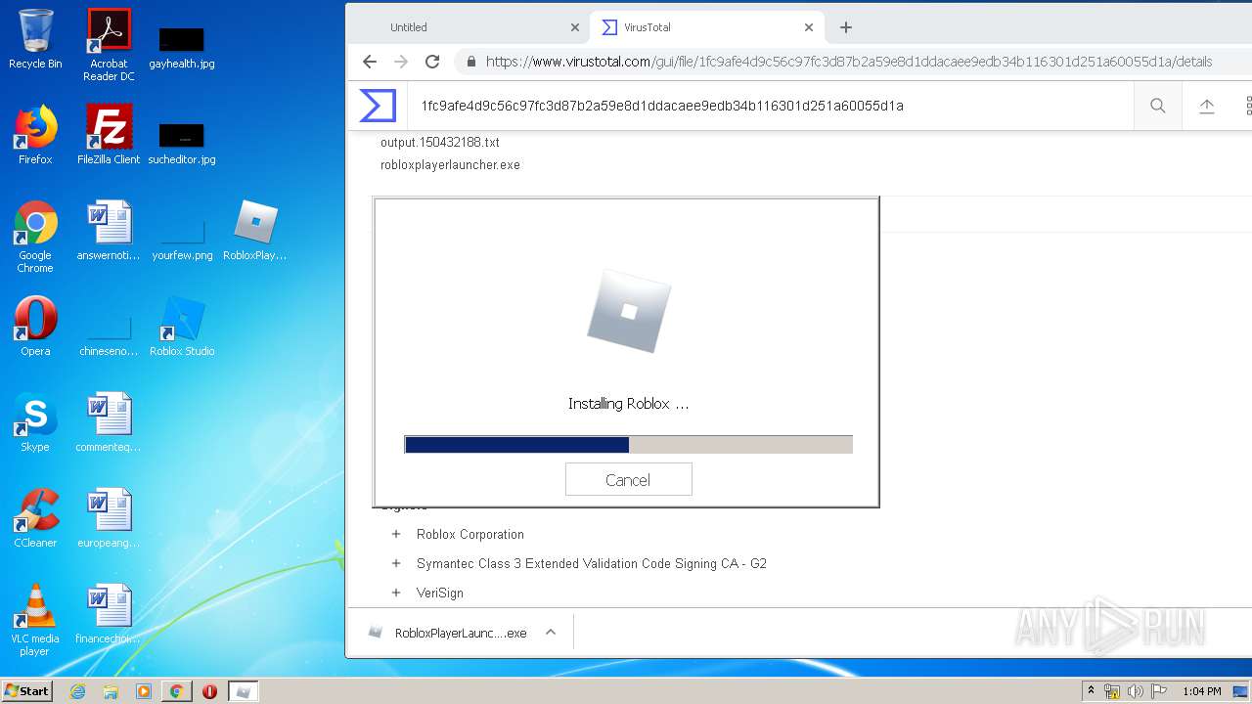
Task: Launch Acrobat Reader DC shortcut
Action: [109, 45]
